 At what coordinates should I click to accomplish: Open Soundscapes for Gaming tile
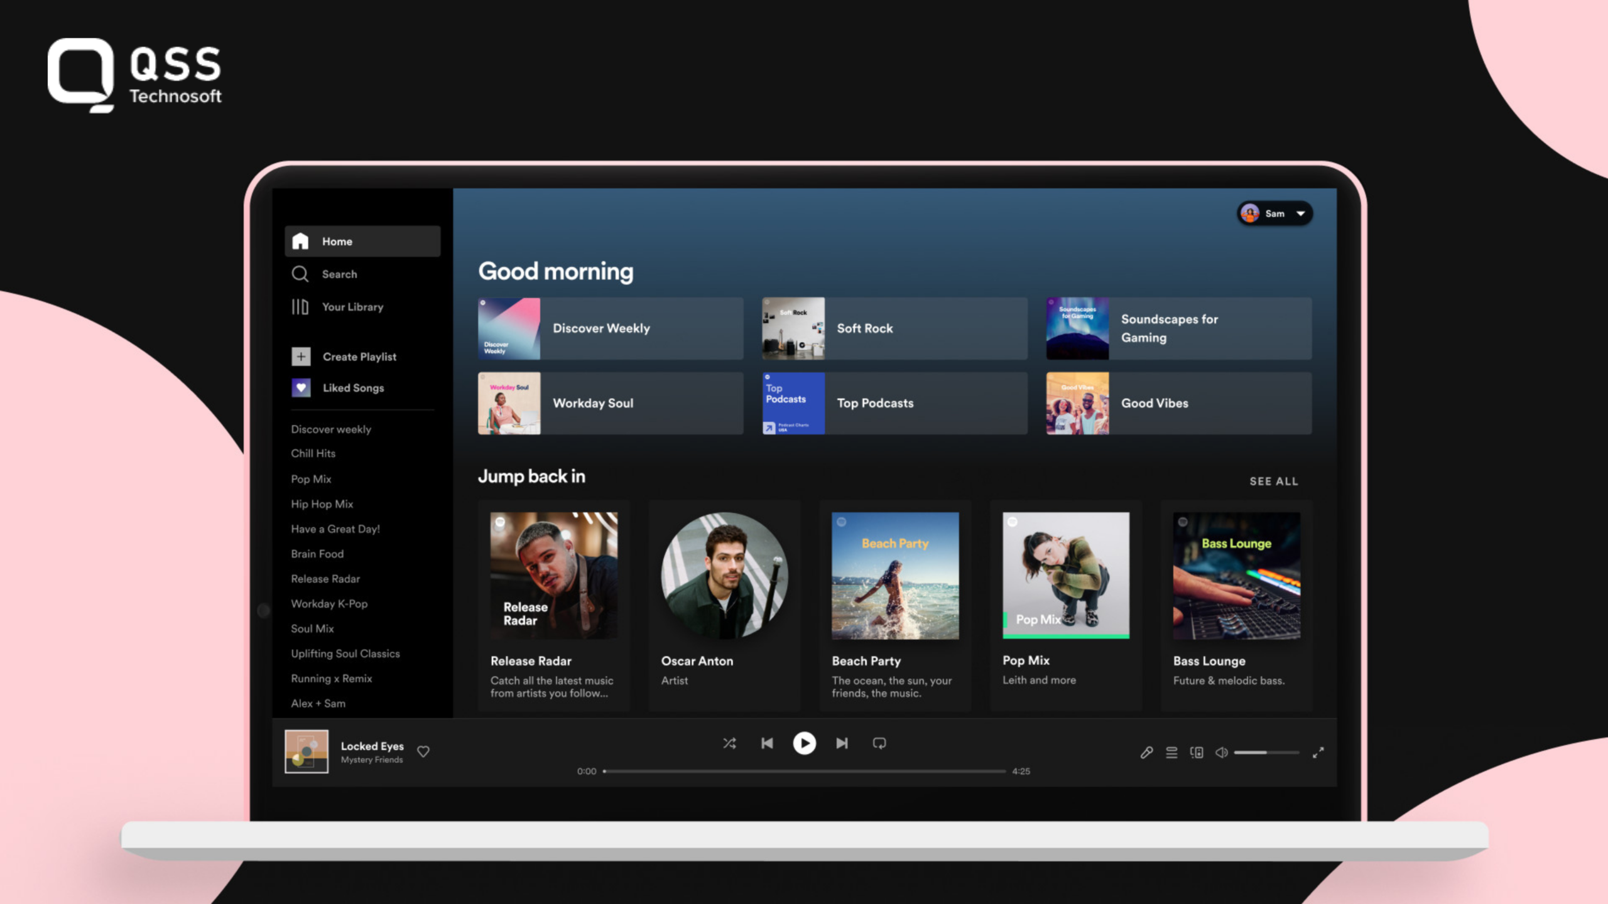pos(1179,328)
